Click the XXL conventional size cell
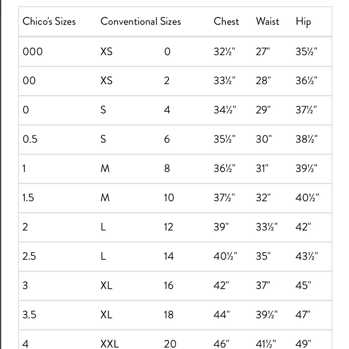 tap(110, 344)
